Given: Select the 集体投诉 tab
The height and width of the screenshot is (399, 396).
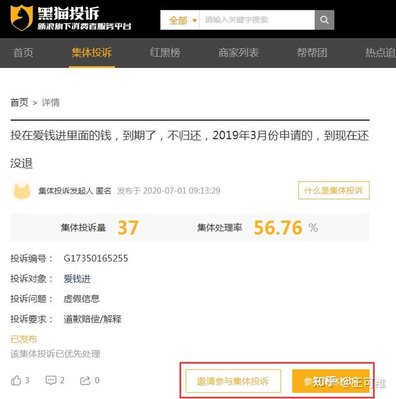Looking at the screenshot, I should tap(92, 53).
